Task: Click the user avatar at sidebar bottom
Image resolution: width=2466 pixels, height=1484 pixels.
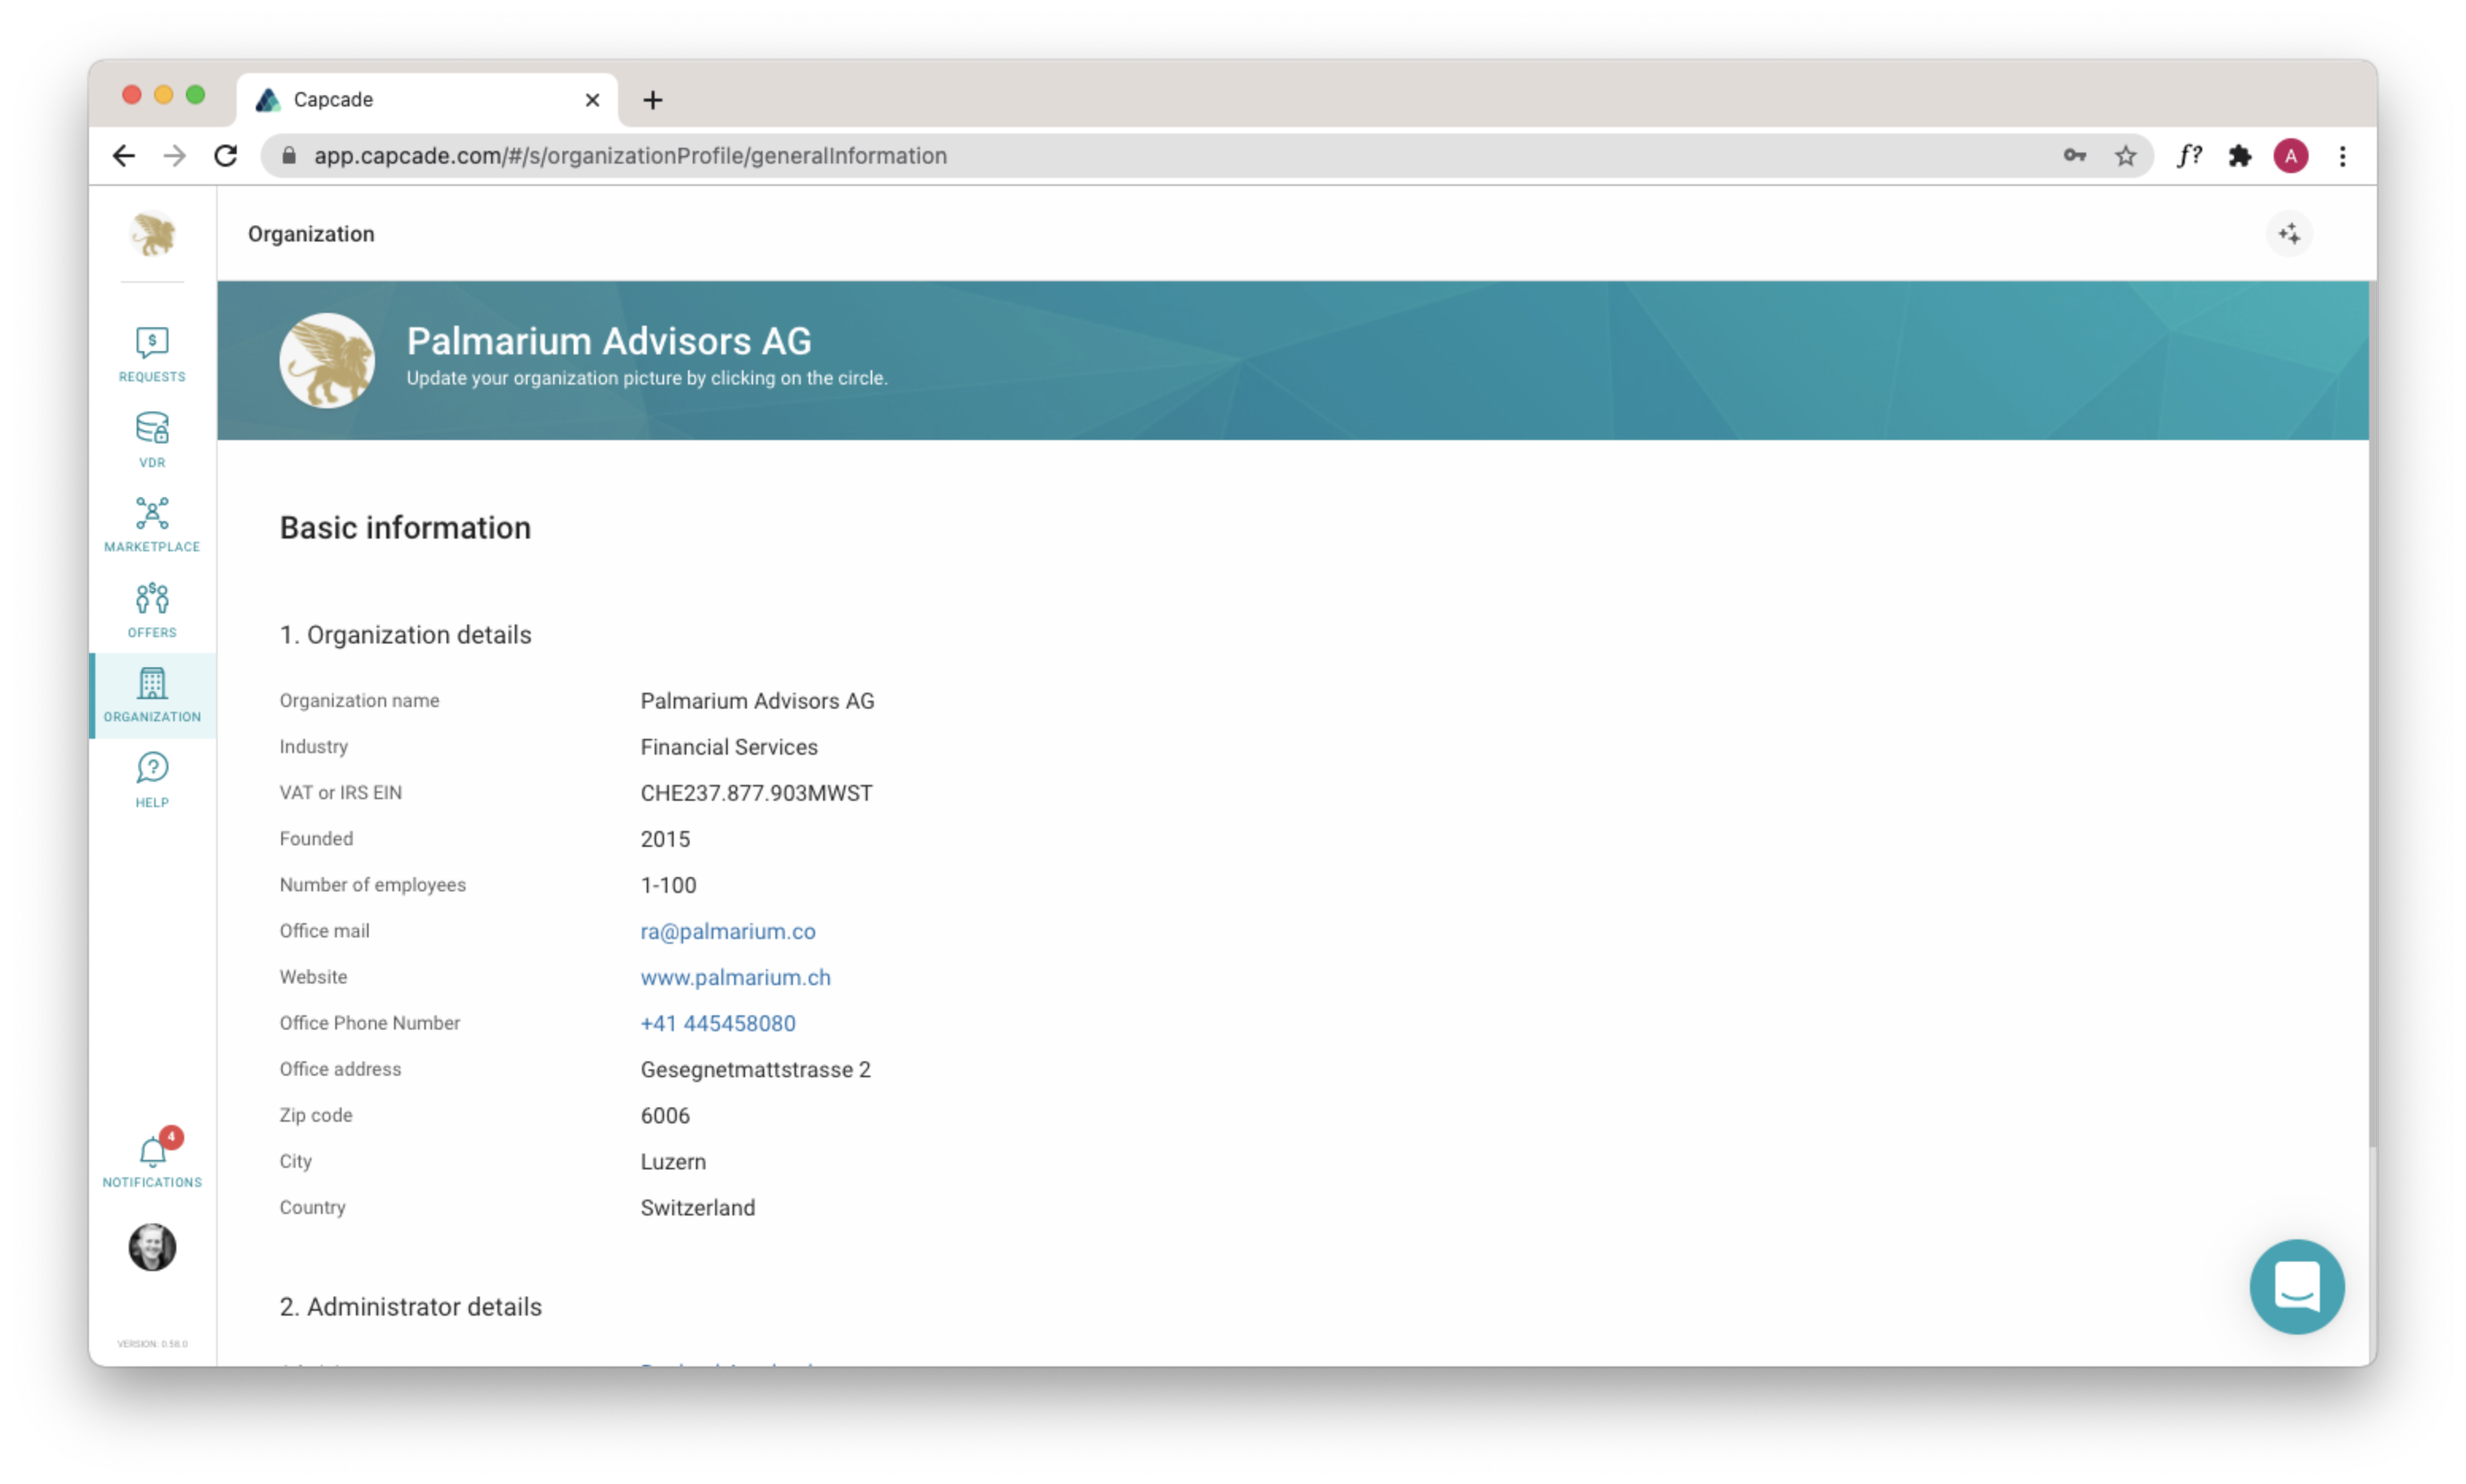Action: click(152, 1246)
